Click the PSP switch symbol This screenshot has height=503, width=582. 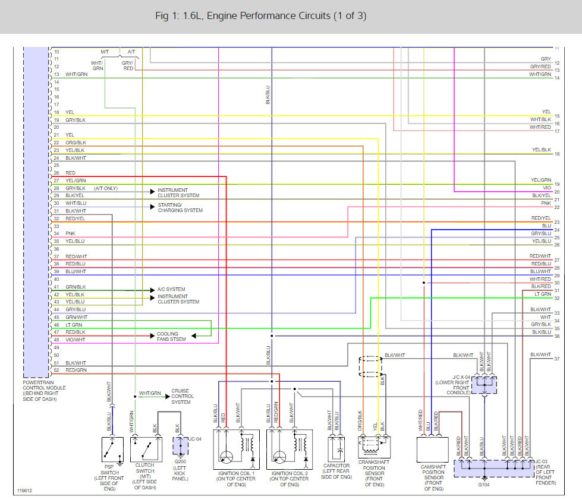point(112,450)
